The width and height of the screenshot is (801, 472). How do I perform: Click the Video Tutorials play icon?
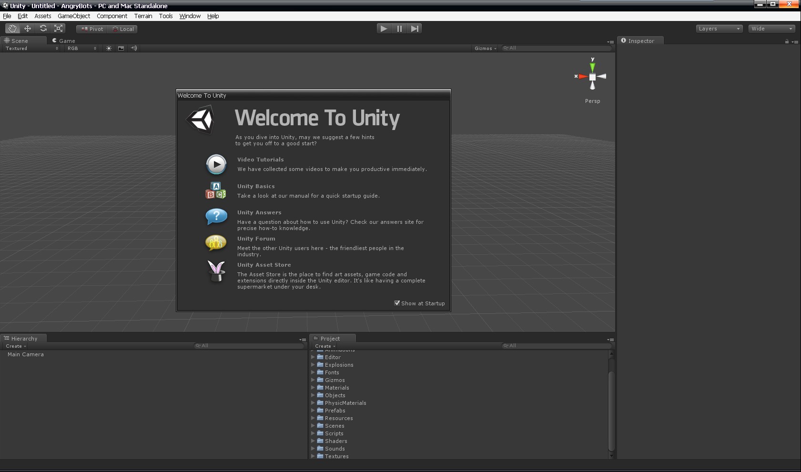pos(216,164)
